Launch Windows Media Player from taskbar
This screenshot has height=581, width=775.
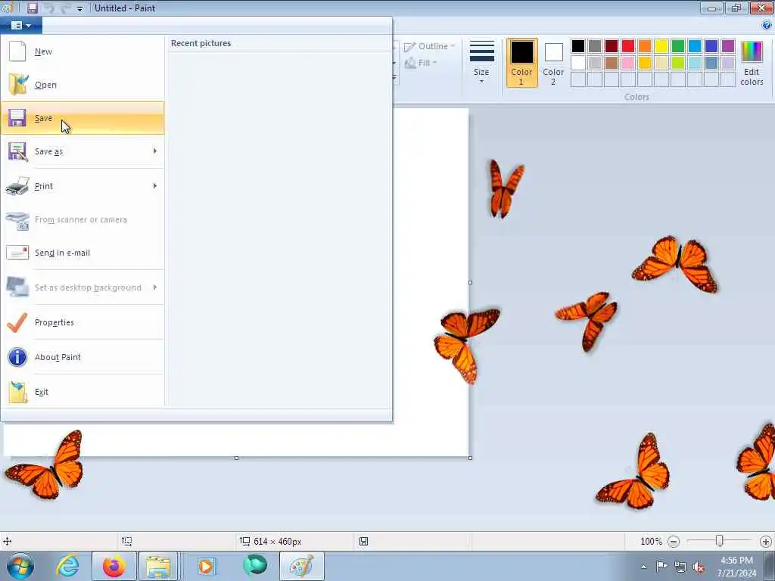pyautogui.click(x=206, y=566)
